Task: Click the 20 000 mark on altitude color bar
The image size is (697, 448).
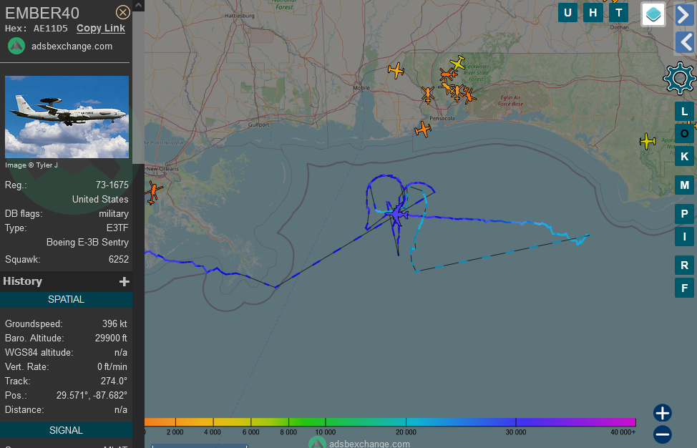Action: (406, 432)
